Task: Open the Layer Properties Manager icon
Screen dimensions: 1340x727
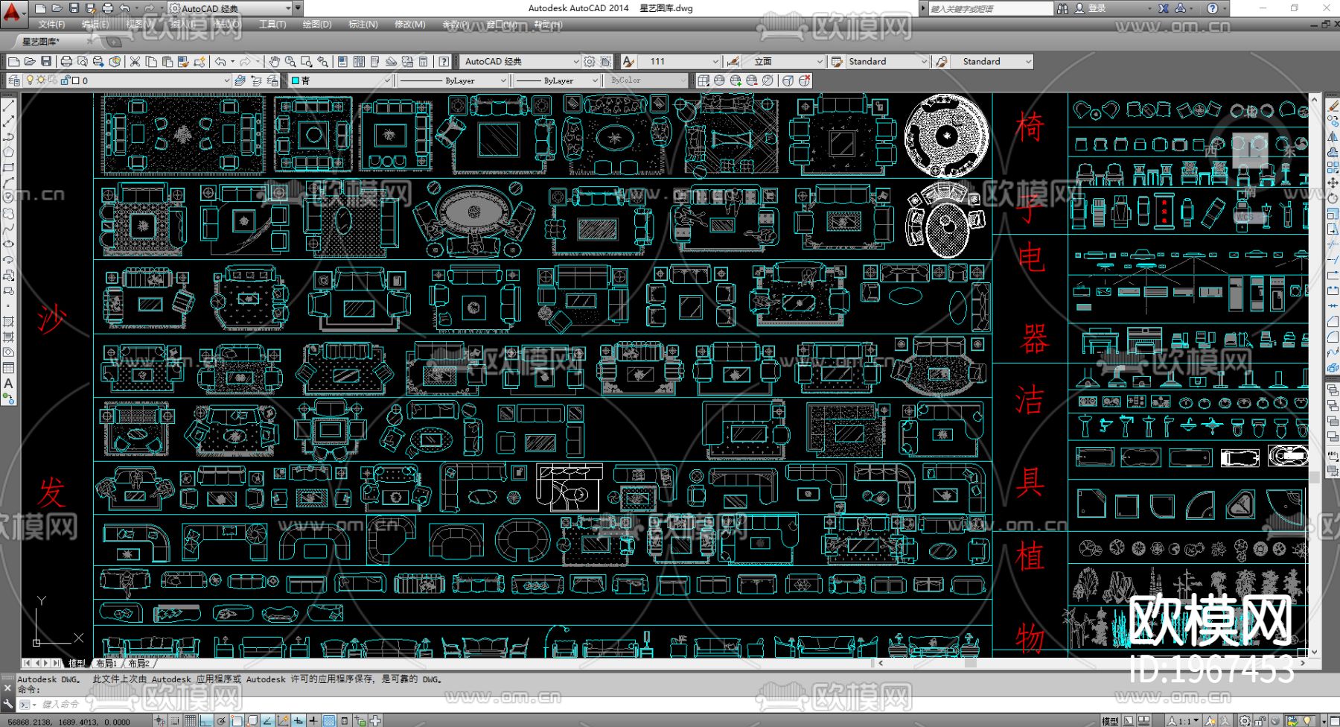Action: pyautogui.click(x=14, y=80)
